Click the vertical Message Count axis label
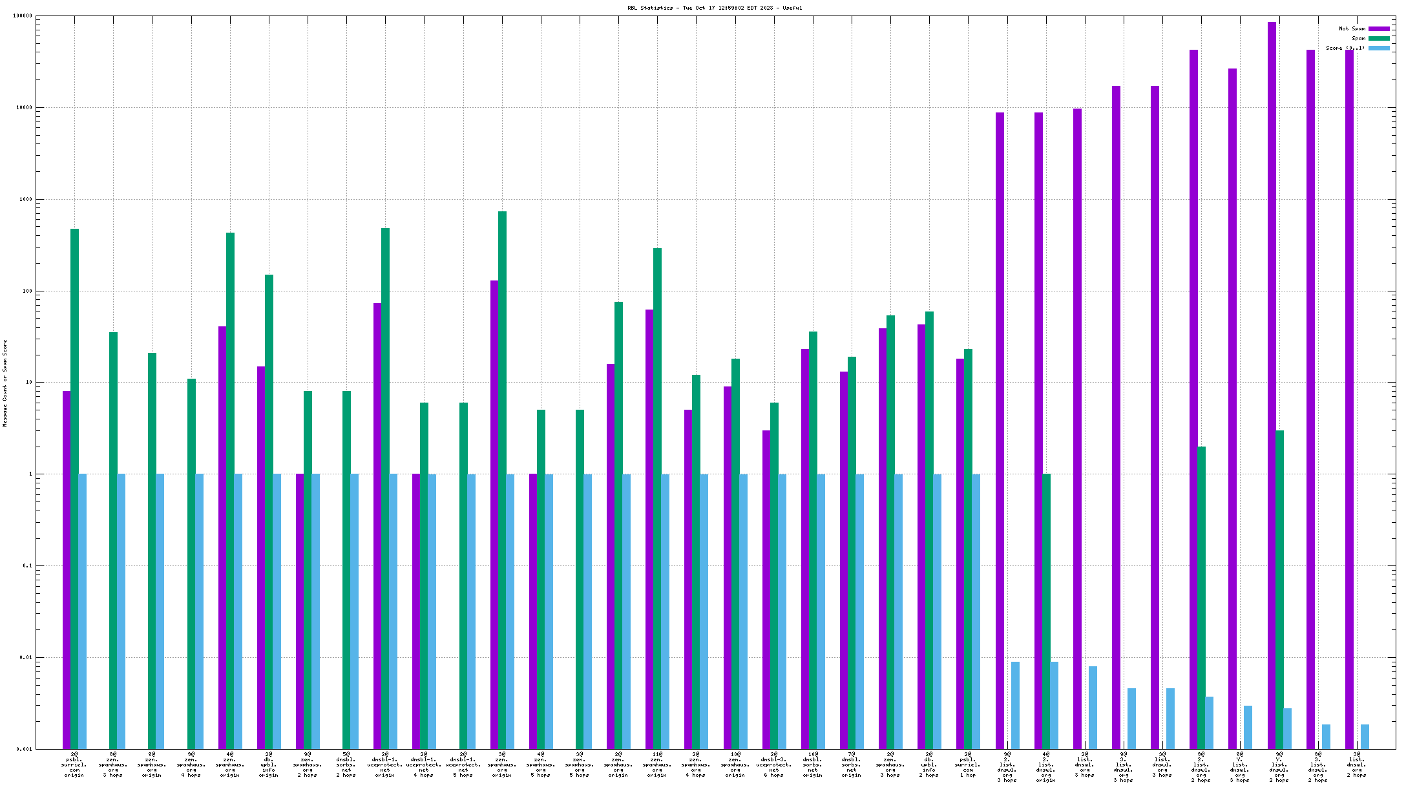Viewport: 1406px width, 791px height. (x=5, y=383)
